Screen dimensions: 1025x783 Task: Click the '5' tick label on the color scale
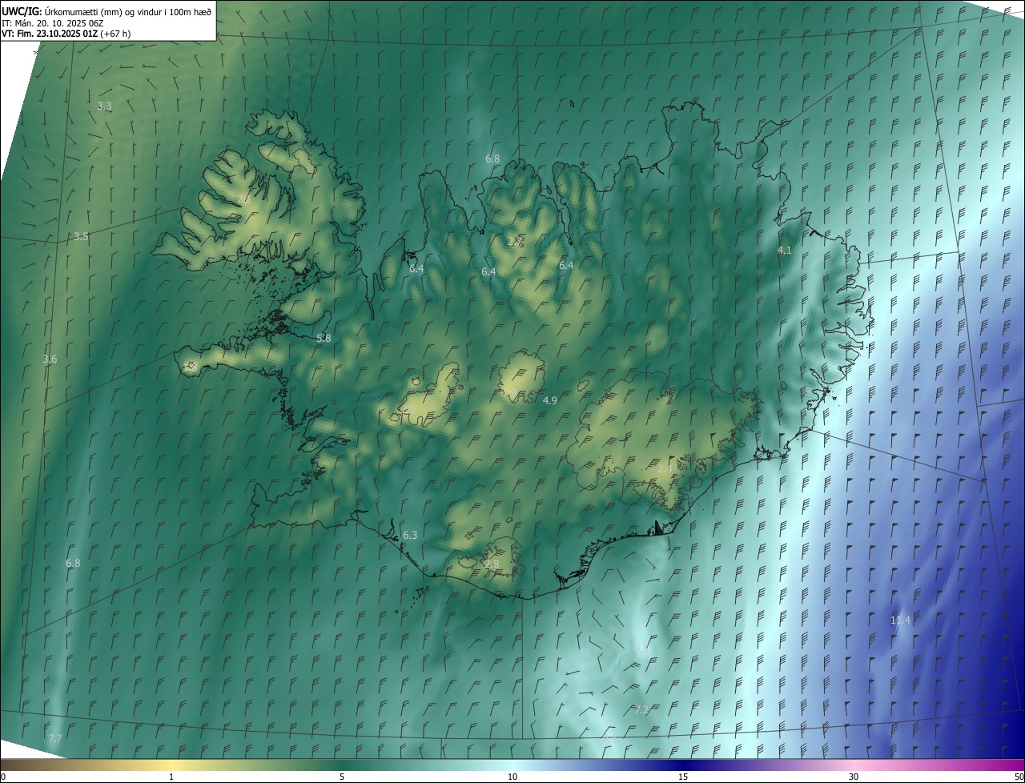[342, 777]
